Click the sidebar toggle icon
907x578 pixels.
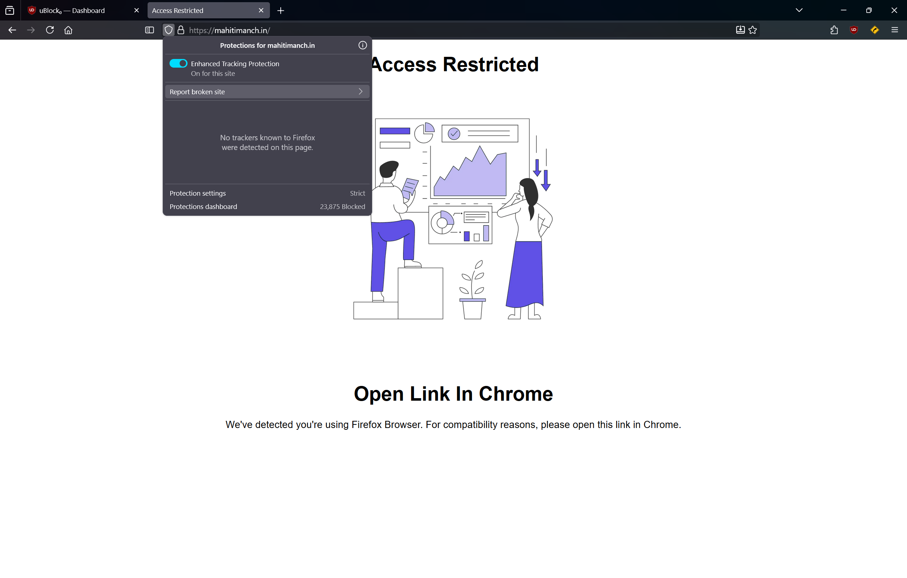click(x=149, y=30)
